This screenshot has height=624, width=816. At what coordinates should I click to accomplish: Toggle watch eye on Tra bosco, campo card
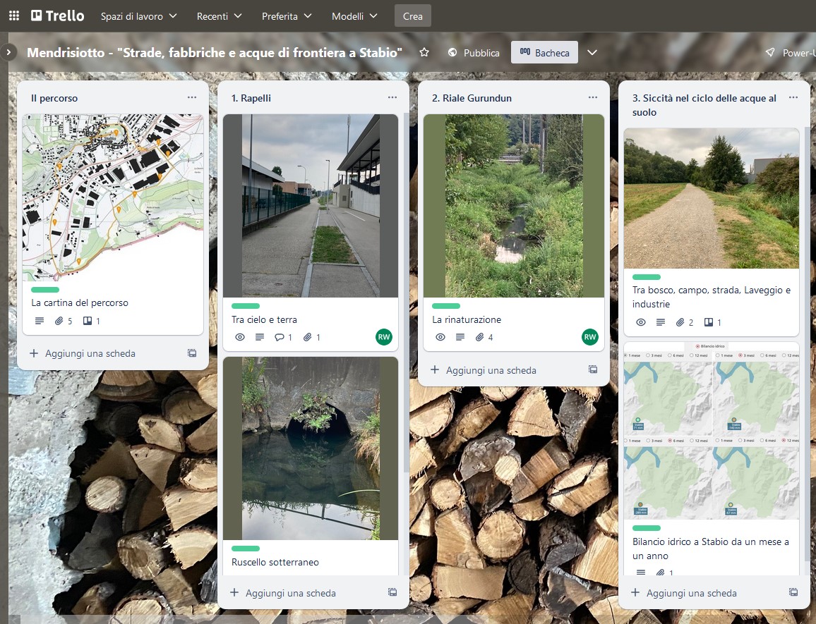pos(641,322)
